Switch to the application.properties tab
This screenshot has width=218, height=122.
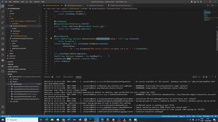click(x=96, y=5)
